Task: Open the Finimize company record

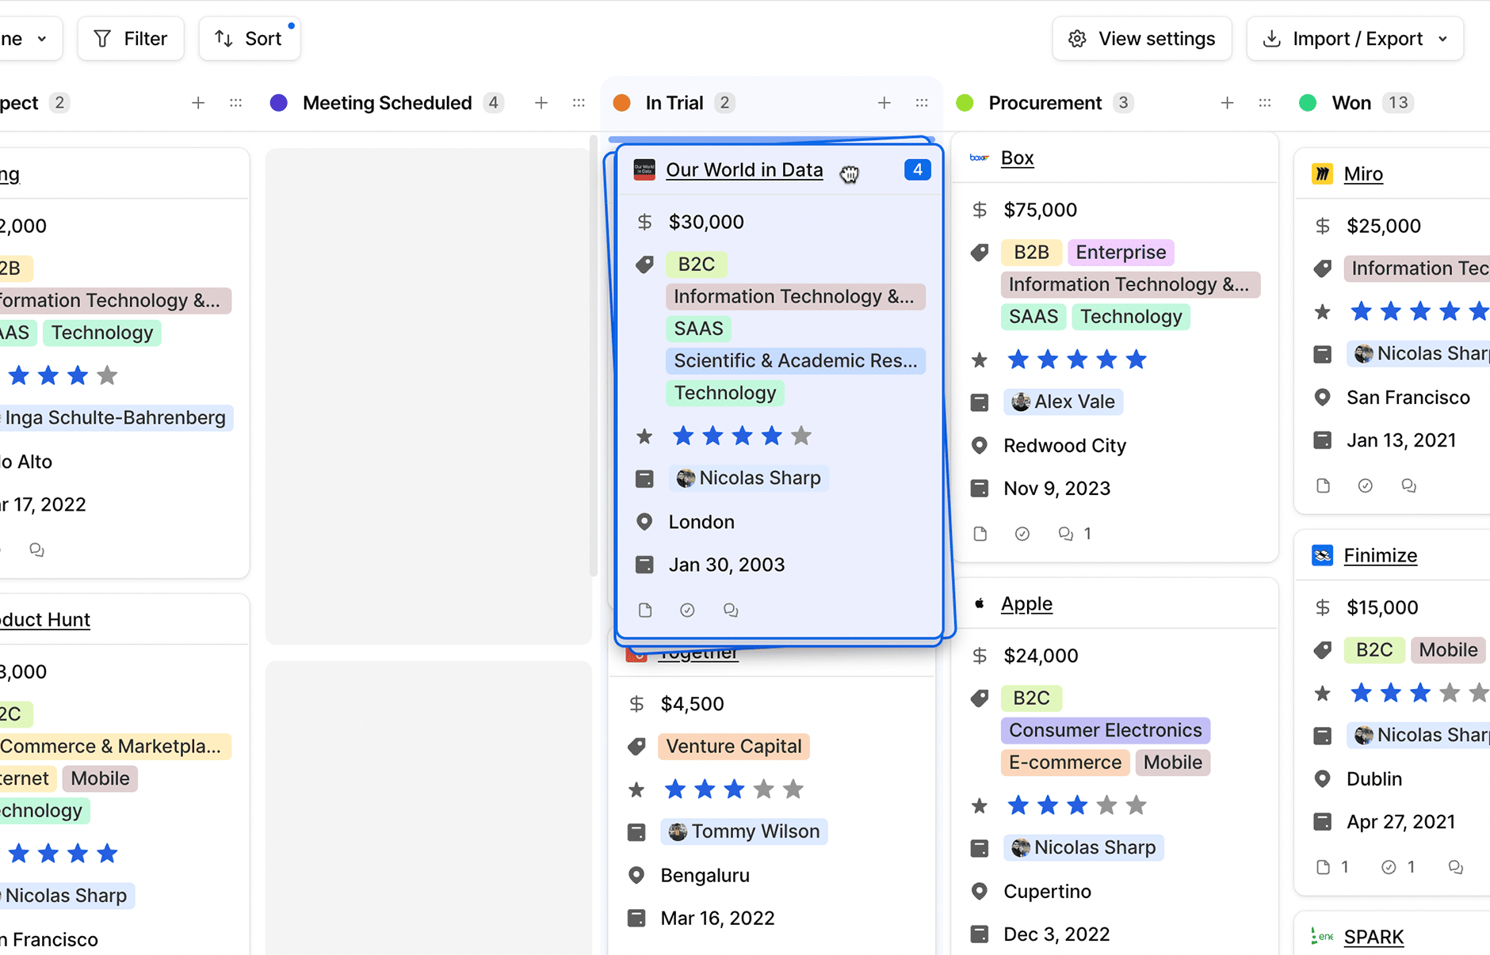Action: pyautogui.click(x=1380, y=555)
